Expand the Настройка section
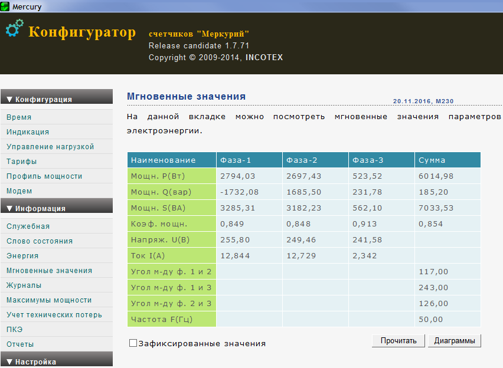The width and height of the screenshot is (503, 368). point(57,359)
